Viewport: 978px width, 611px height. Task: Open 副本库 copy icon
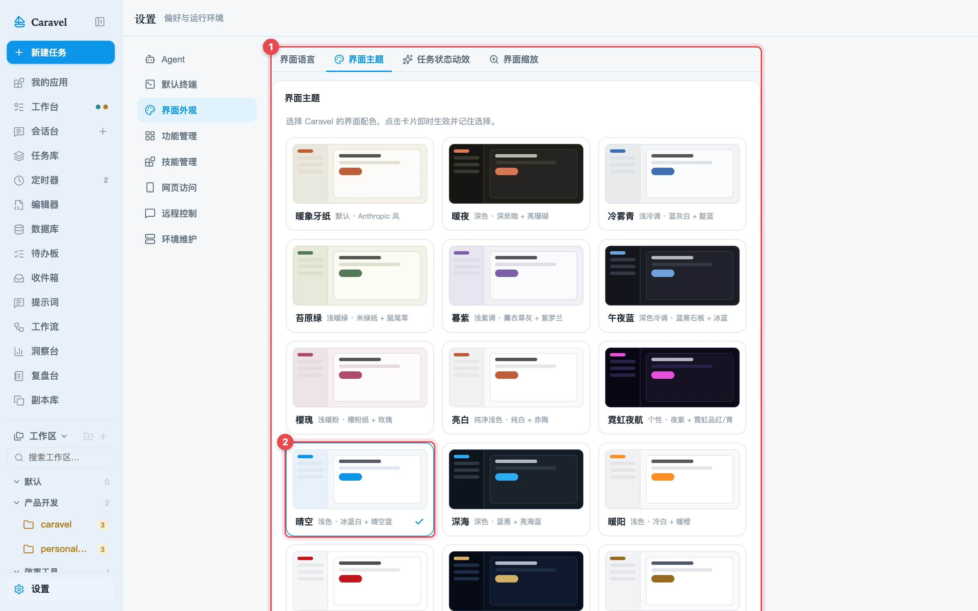[19, 401]
